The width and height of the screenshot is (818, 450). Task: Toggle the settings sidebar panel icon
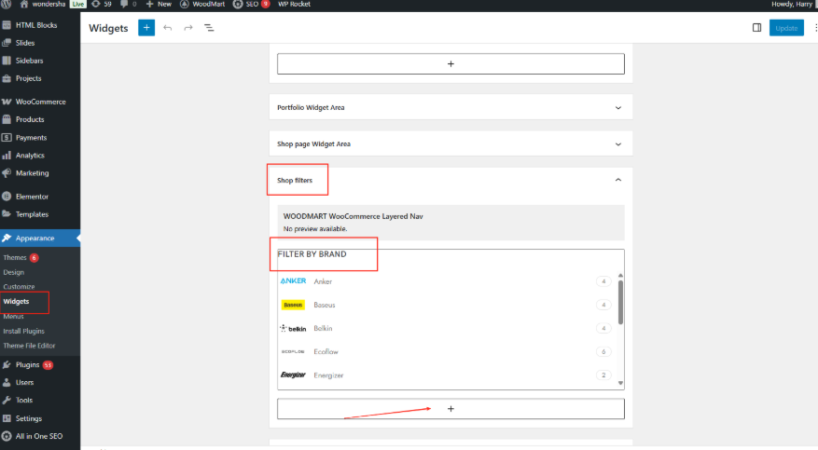click(x=756, y=28)
